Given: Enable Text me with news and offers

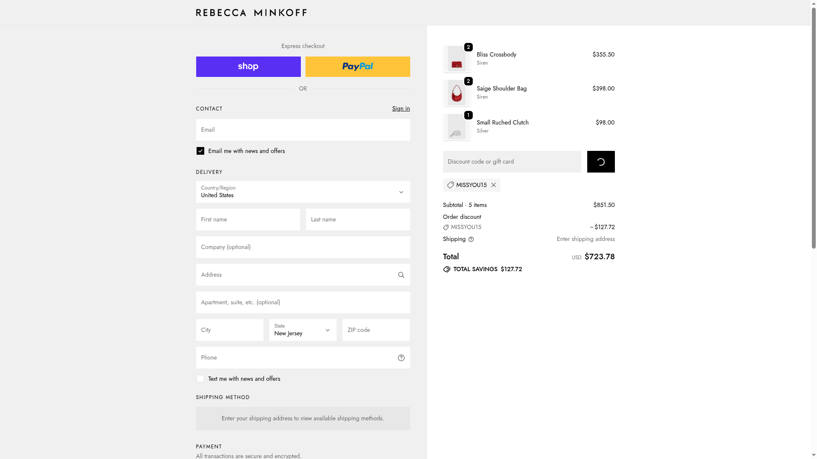Looking at the screenshot, I should click(200, 379).
